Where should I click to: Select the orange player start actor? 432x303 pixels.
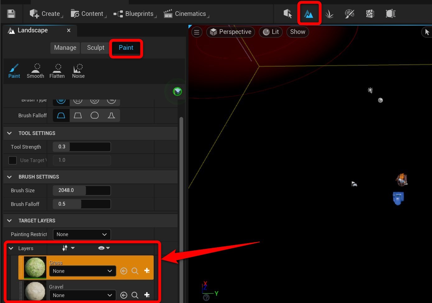click(x=402, y=179)
